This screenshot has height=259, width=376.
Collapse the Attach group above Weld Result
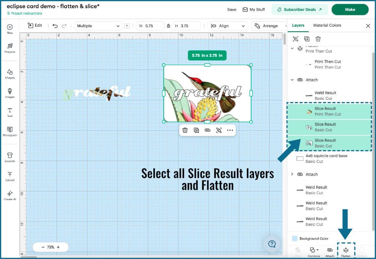292,80
